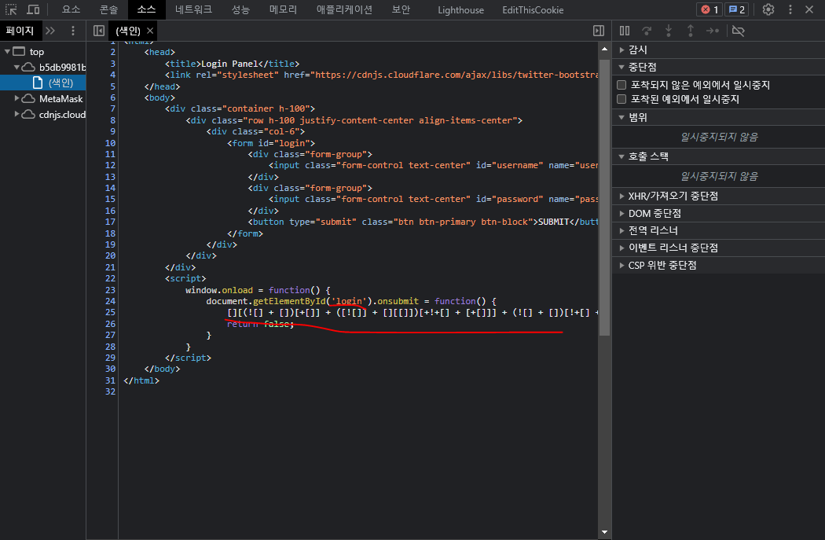Screen dimensions: 825x540
Task: Expand the MetaMask tree node
Action: pos(16,98)
